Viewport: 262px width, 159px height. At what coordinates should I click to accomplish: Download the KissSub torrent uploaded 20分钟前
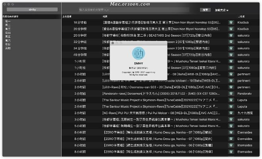coord(231,29)
